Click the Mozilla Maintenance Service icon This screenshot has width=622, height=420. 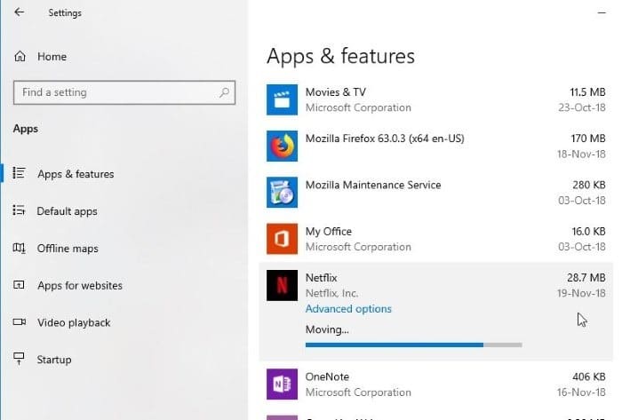coord(282,192)
